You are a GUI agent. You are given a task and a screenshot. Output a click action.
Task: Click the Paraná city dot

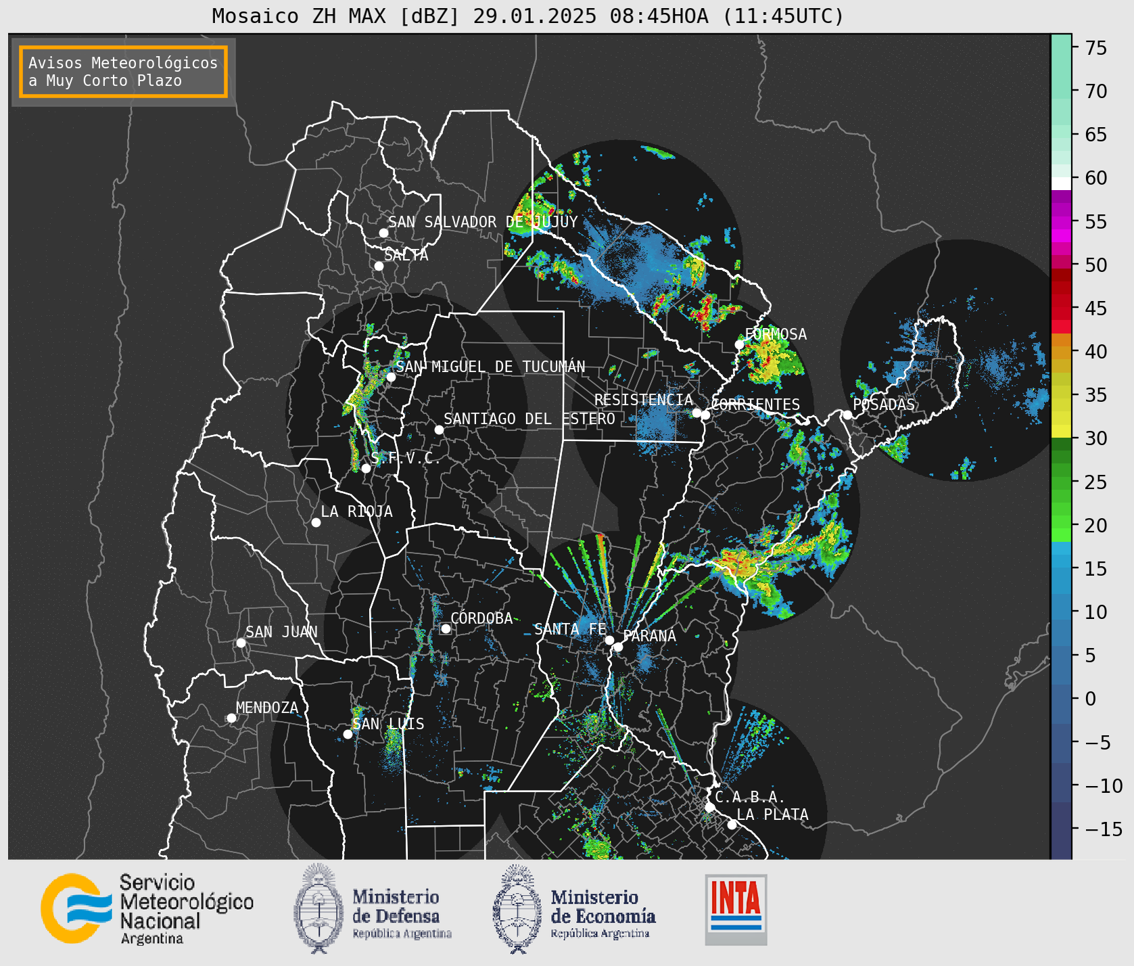pos(618,647)
